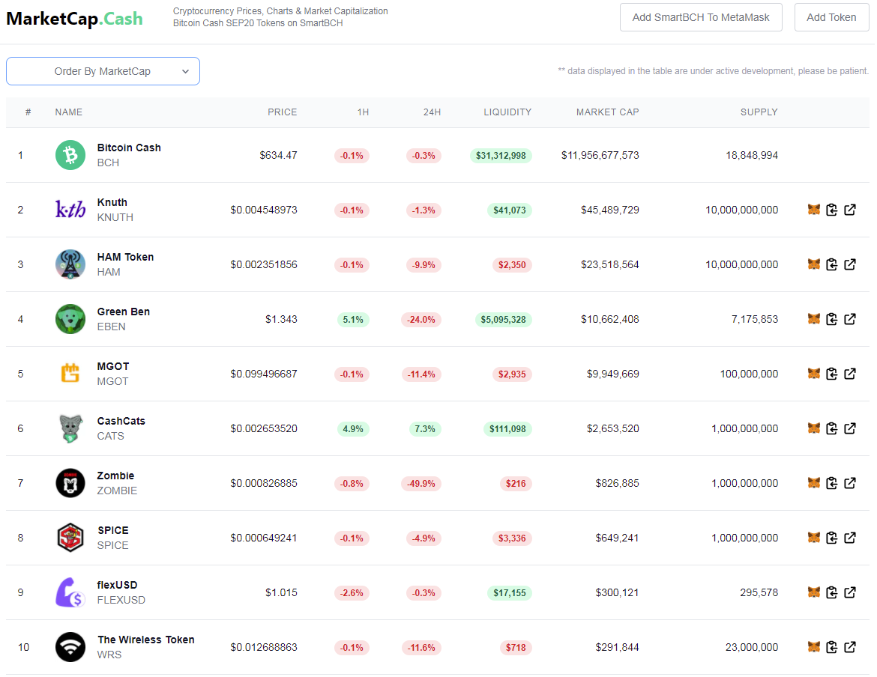Click HAM Token price $0.002351856

click(x=264, y=265)
